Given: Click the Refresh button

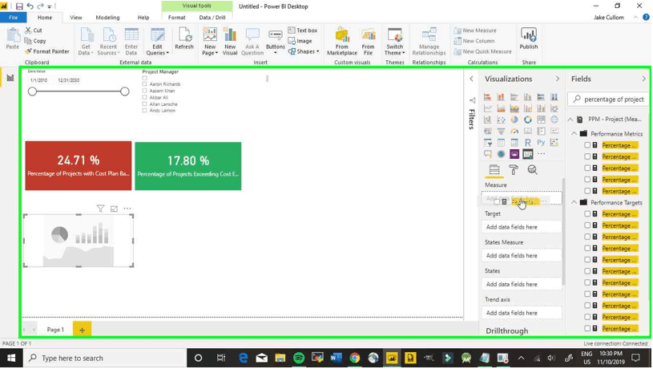Looking at the screenshot, I should [184, 39].
